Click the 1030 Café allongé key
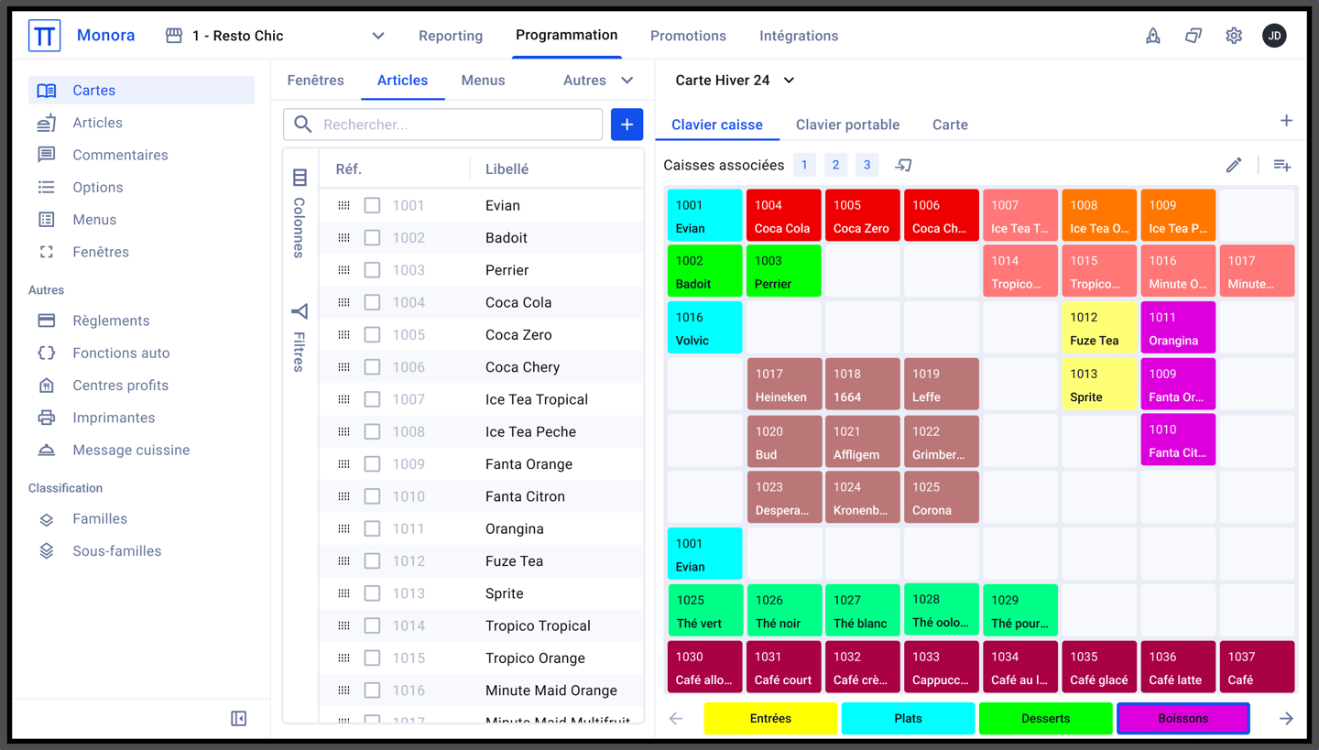 [705, 668]
